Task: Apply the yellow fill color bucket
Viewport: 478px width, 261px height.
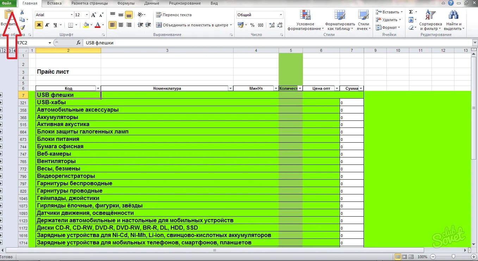Action: pos(86,25)
